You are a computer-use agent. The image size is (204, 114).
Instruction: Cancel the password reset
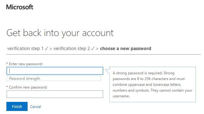35,107
